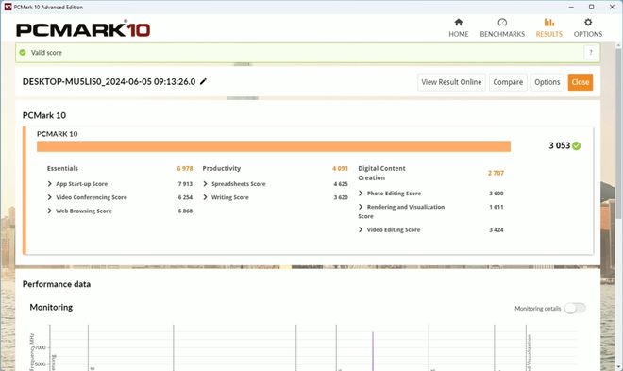Click the Results bar-chart icon

tap(549, 23)
